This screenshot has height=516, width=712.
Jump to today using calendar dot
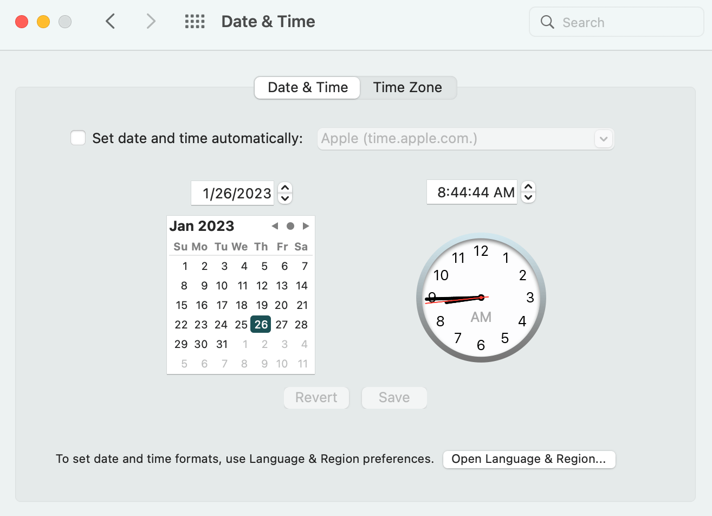click(x=290, y=226)
